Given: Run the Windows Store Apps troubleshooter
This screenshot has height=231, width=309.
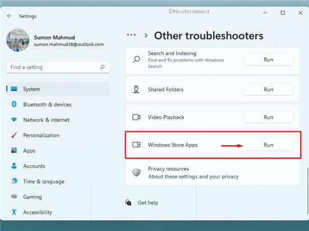Looking at the screenshot, I should 268,145.
